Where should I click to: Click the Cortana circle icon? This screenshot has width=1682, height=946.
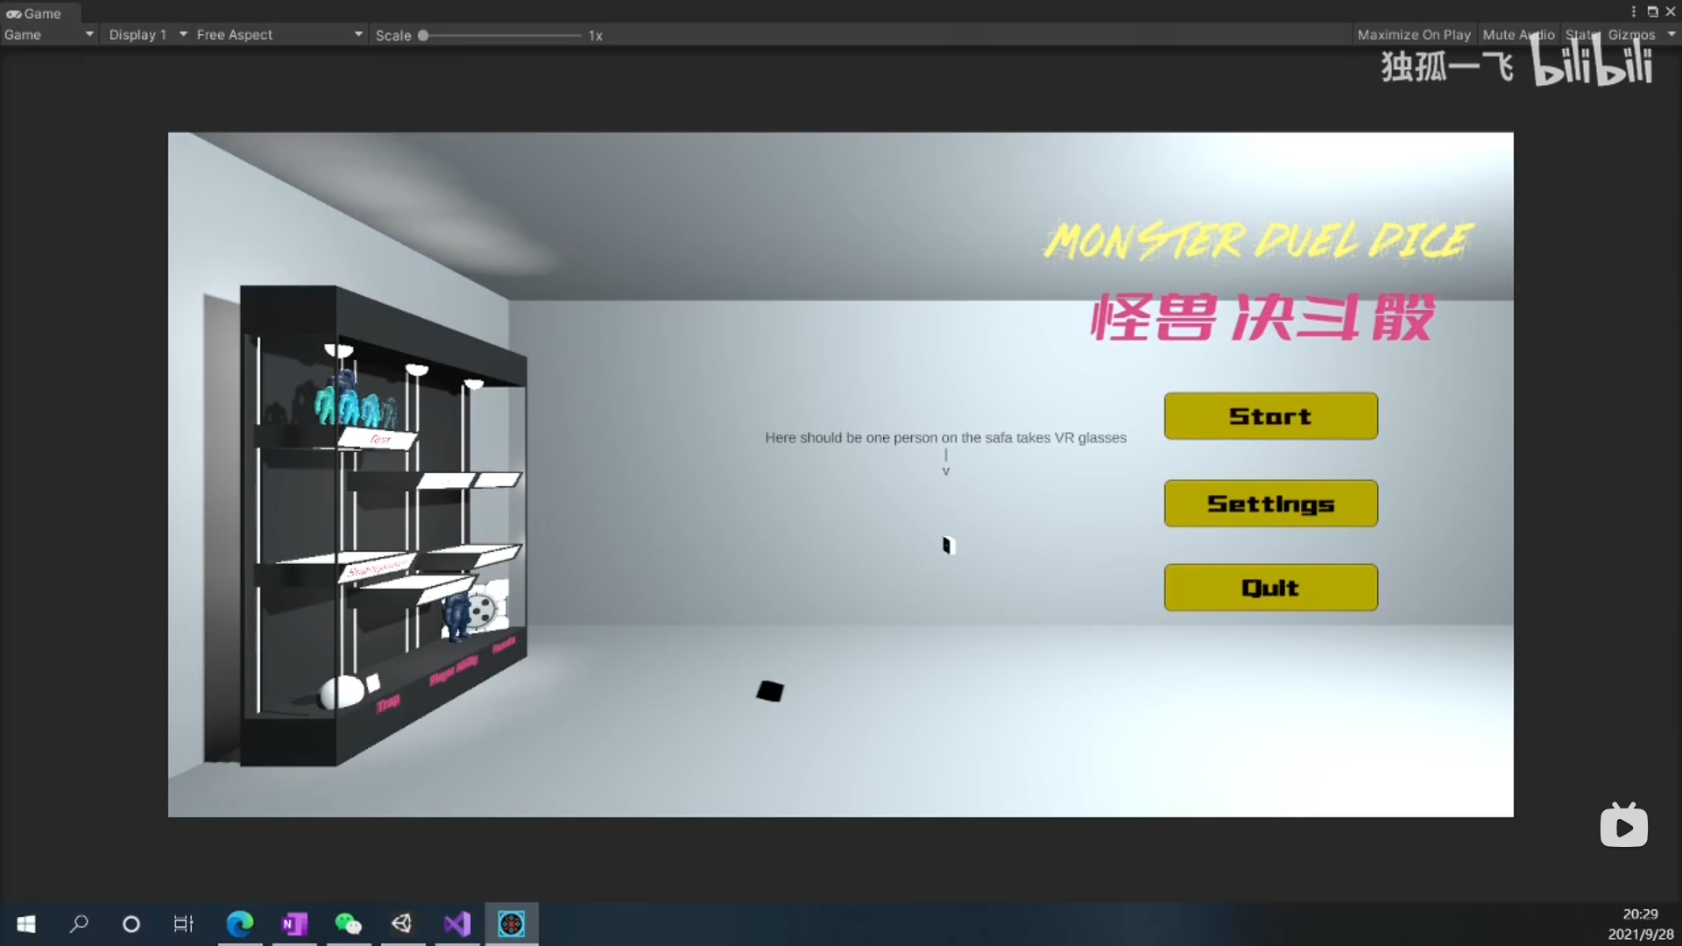[x=131, y=924]
